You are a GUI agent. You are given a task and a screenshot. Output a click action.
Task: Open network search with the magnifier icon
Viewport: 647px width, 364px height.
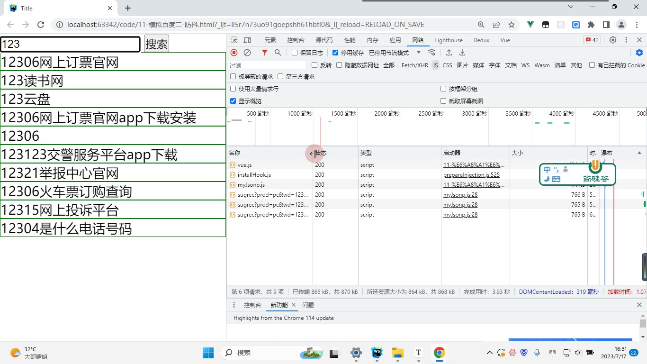click(278, 53)
